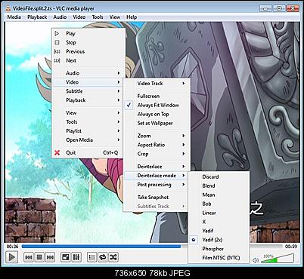
Task: Select the Linear deinterlace mode
Action: (219, 213)
